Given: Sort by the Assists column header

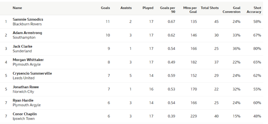Looking at the screenshot, I should [126, 8].
